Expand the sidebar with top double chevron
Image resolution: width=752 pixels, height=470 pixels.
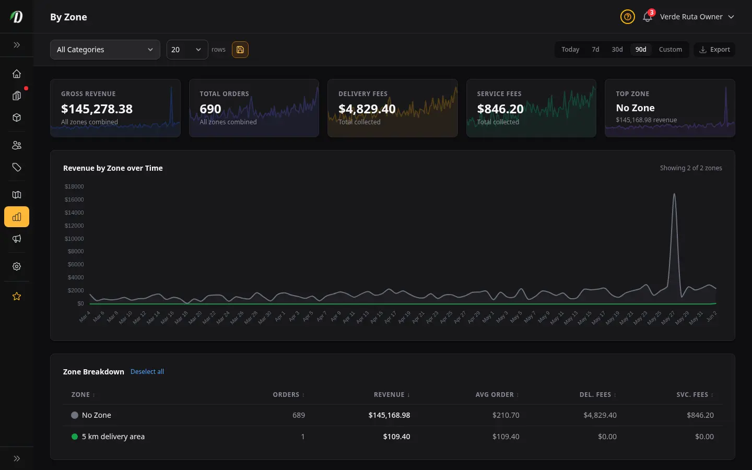[x=17, y=45]
